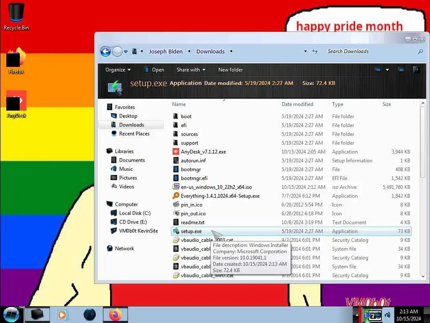This screenshot has width=430, height=323.
Task: Open the Documents library
Action: tap(132, 160)
